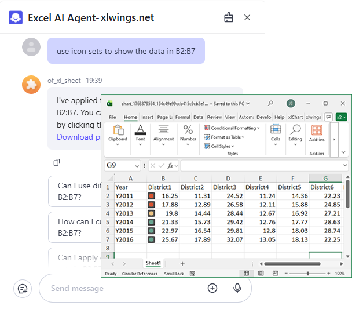Close the Excel AI Agent panel
352x309 pixels.
click(247, 17)
